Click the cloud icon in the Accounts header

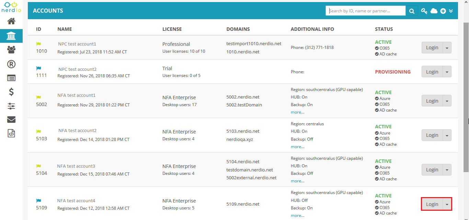[434, 11]
